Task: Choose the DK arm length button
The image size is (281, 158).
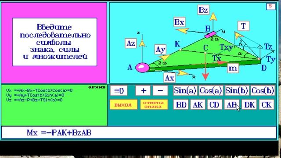Action: tap(249, 104)
